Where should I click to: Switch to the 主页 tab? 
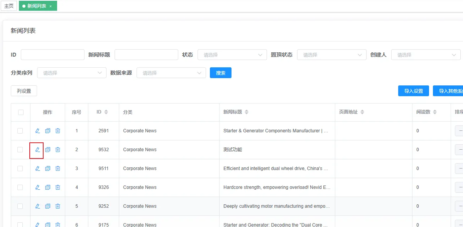coord(9,6)
